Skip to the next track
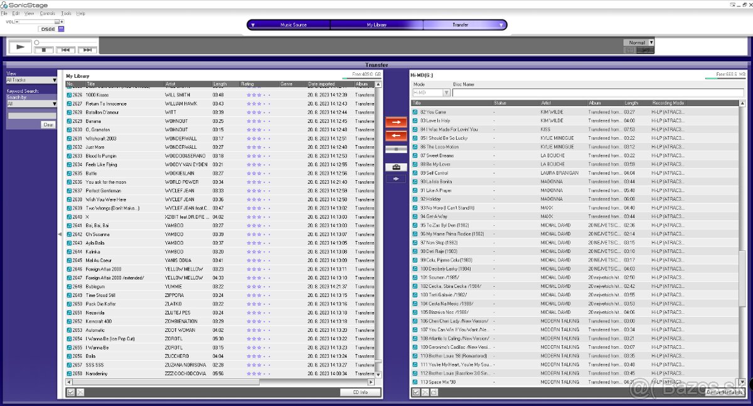 click(x=87, y=50)
